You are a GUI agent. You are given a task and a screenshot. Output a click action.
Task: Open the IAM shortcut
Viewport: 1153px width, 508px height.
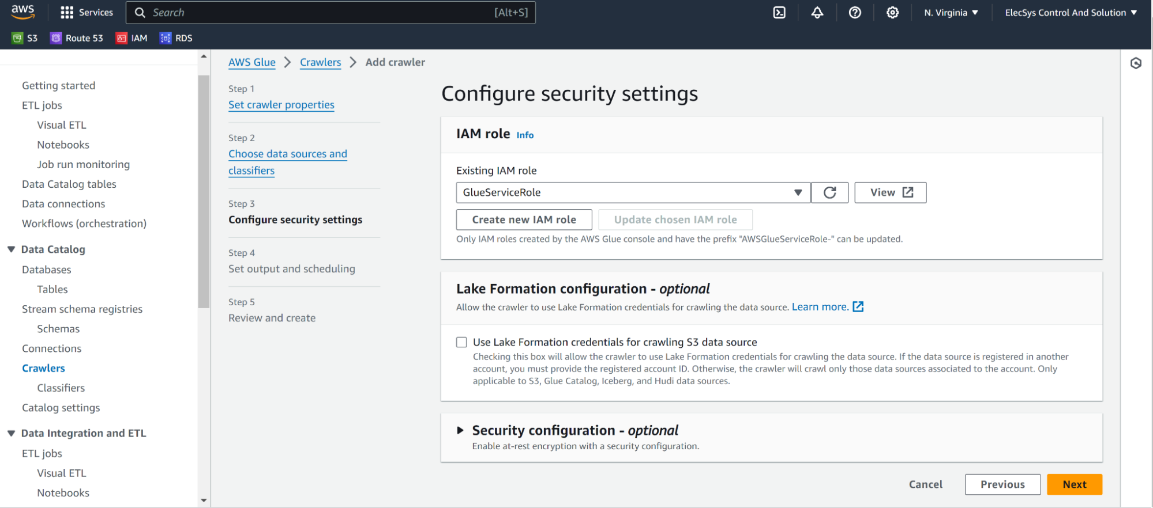(132, 38)
